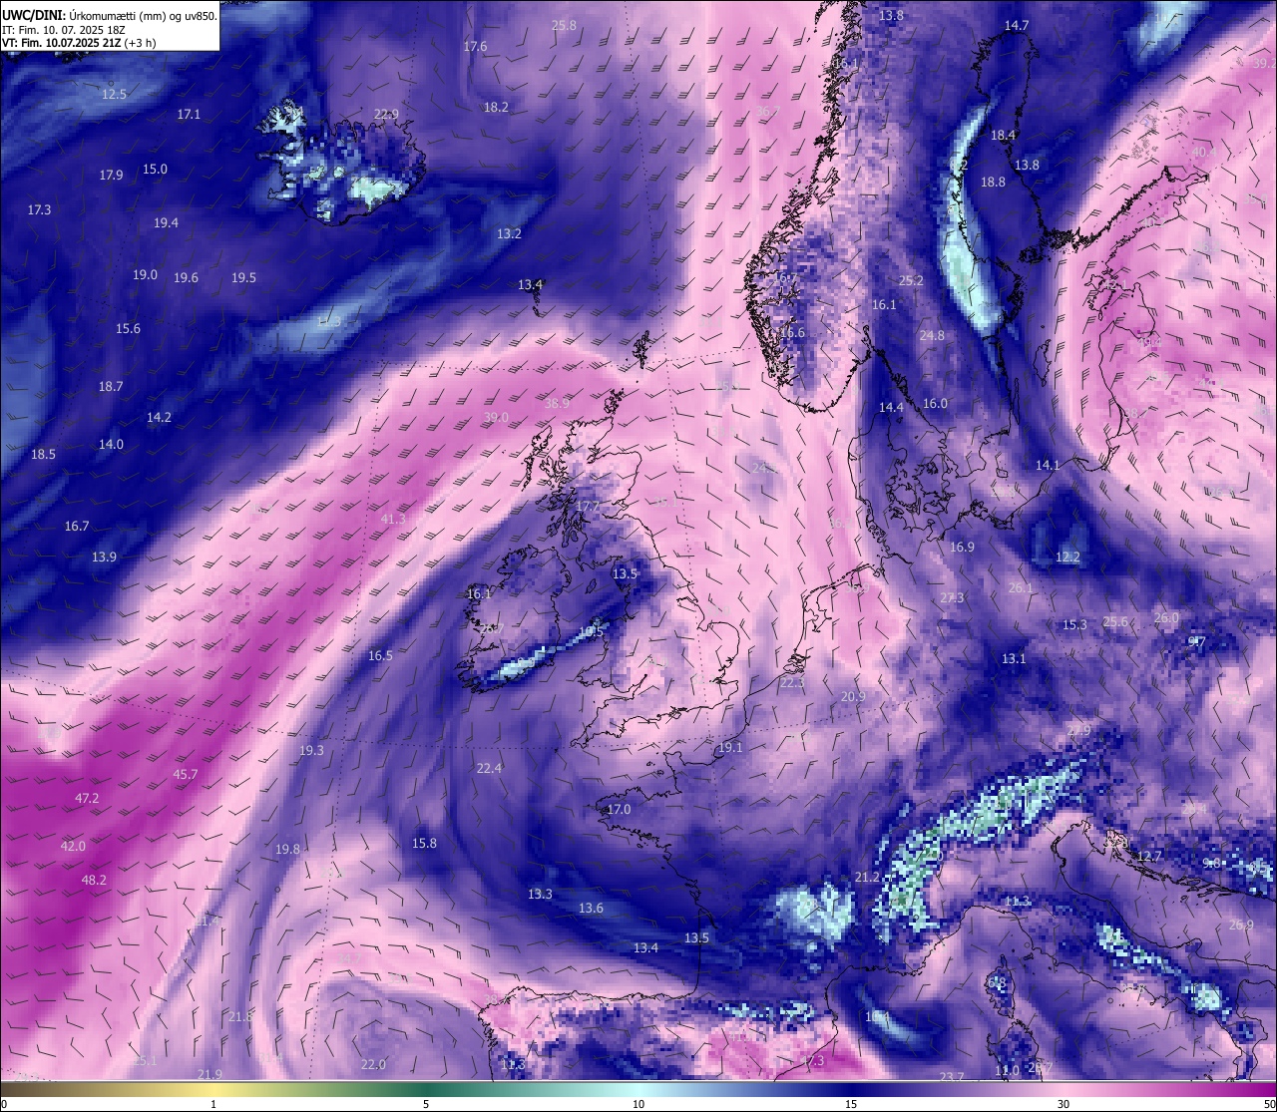
Task: Select the 18.4 value label
Action: coord(1003,135)
